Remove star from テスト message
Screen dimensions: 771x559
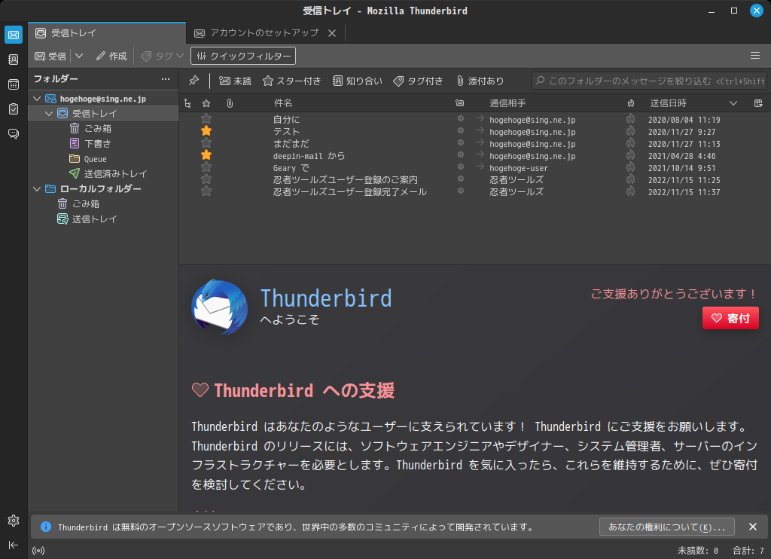pyautogui.click(x=206, y=131)
